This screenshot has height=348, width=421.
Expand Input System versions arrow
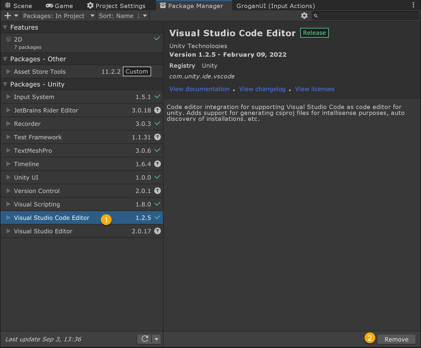pyautogui.click(x=8, y=97)
